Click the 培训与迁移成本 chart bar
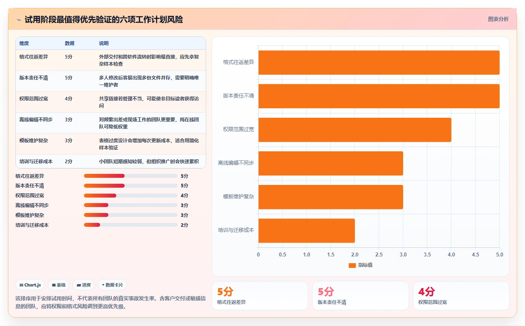This screenshot has height=326, width=525. [x=307, y=230]
